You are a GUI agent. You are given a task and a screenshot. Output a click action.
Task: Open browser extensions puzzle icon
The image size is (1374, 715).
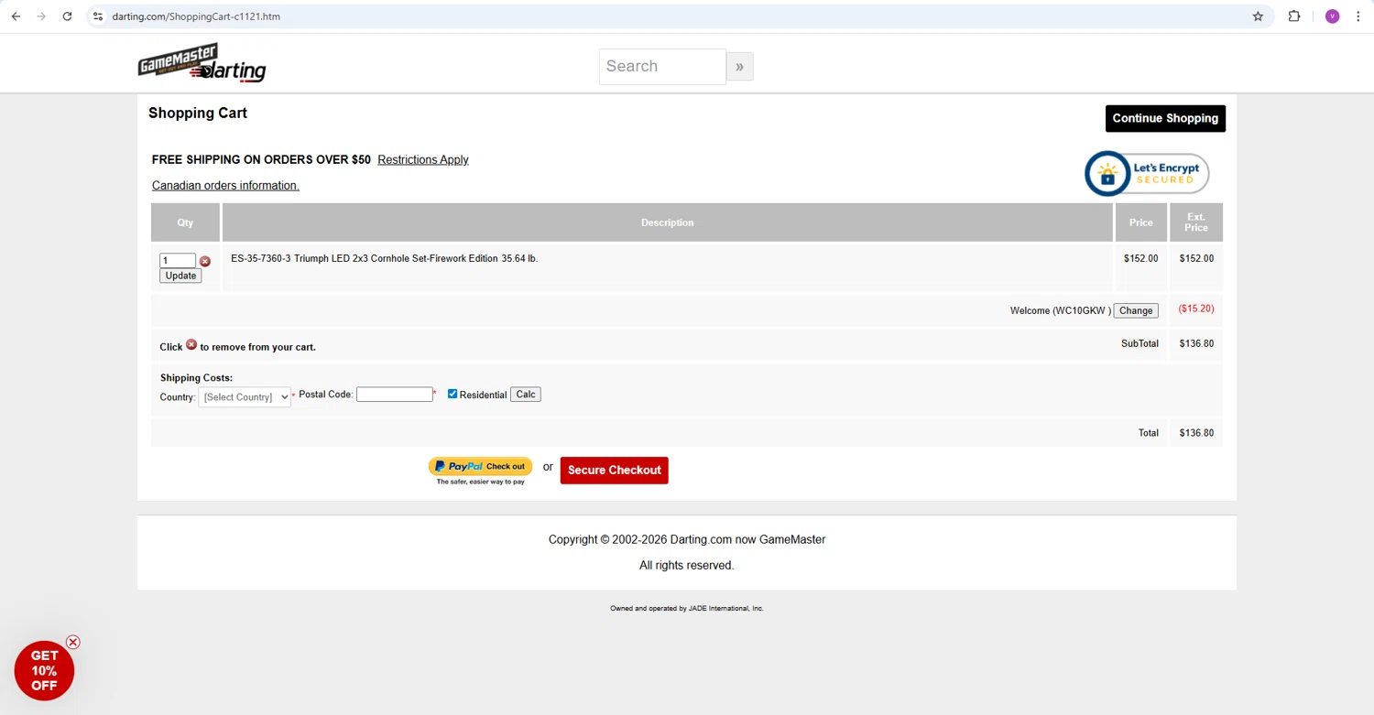[1294, 16]
